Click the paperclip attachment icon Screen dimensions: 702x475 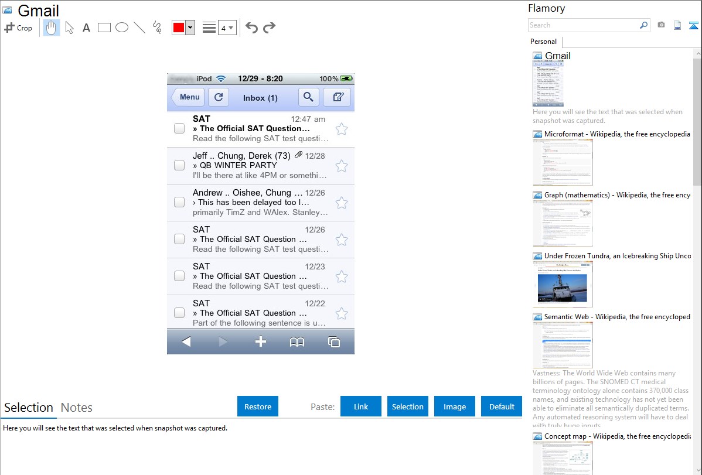299,155
